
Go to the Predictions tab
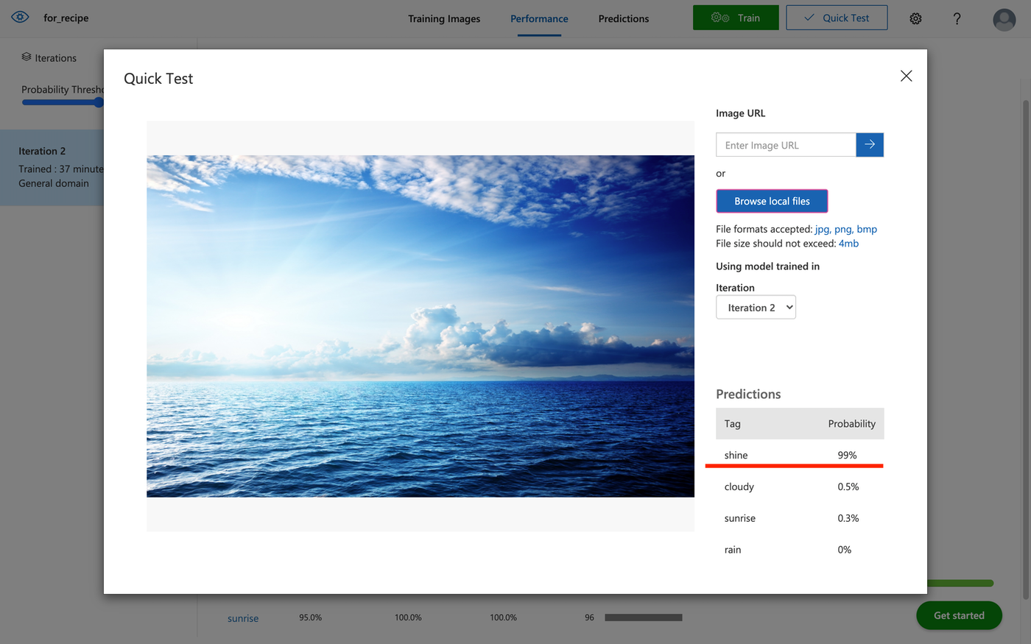(x=623, y=18)
